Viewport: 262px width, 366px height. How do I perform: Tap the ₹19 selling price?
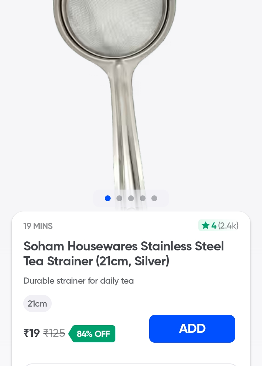click(x=32, y=333)
